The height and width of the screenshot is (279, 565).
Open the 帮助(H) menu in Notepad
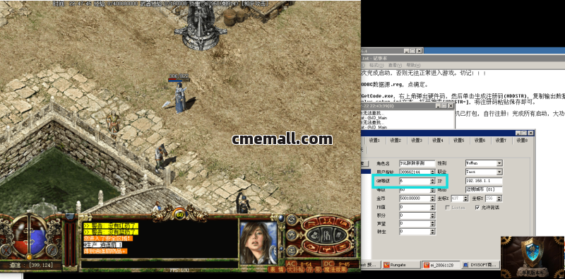[413, 65]
